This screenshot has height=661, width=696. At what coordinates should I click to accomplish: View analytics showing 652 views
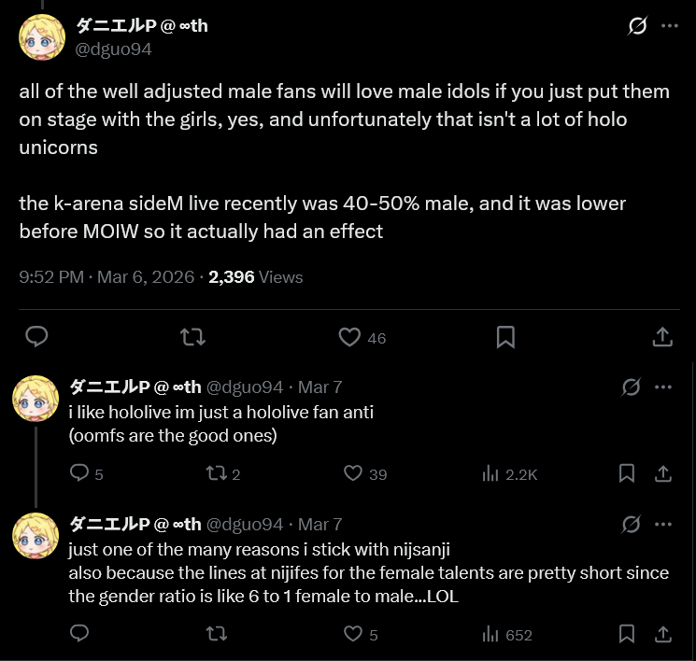(508, 636)
